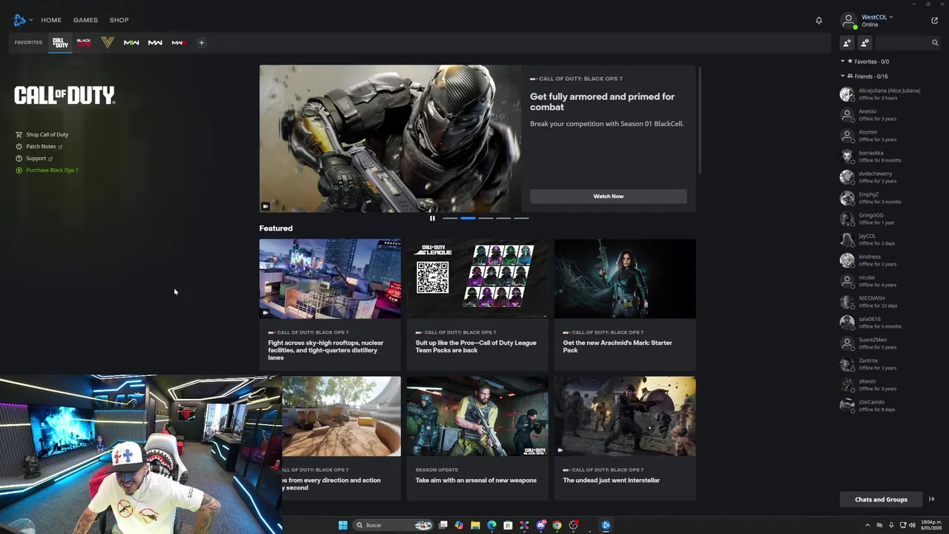Select friend SuareZMen
Image resolution: width=949 pixels, height=534 pixels.
pyautogui.click(x=889, y=343)
